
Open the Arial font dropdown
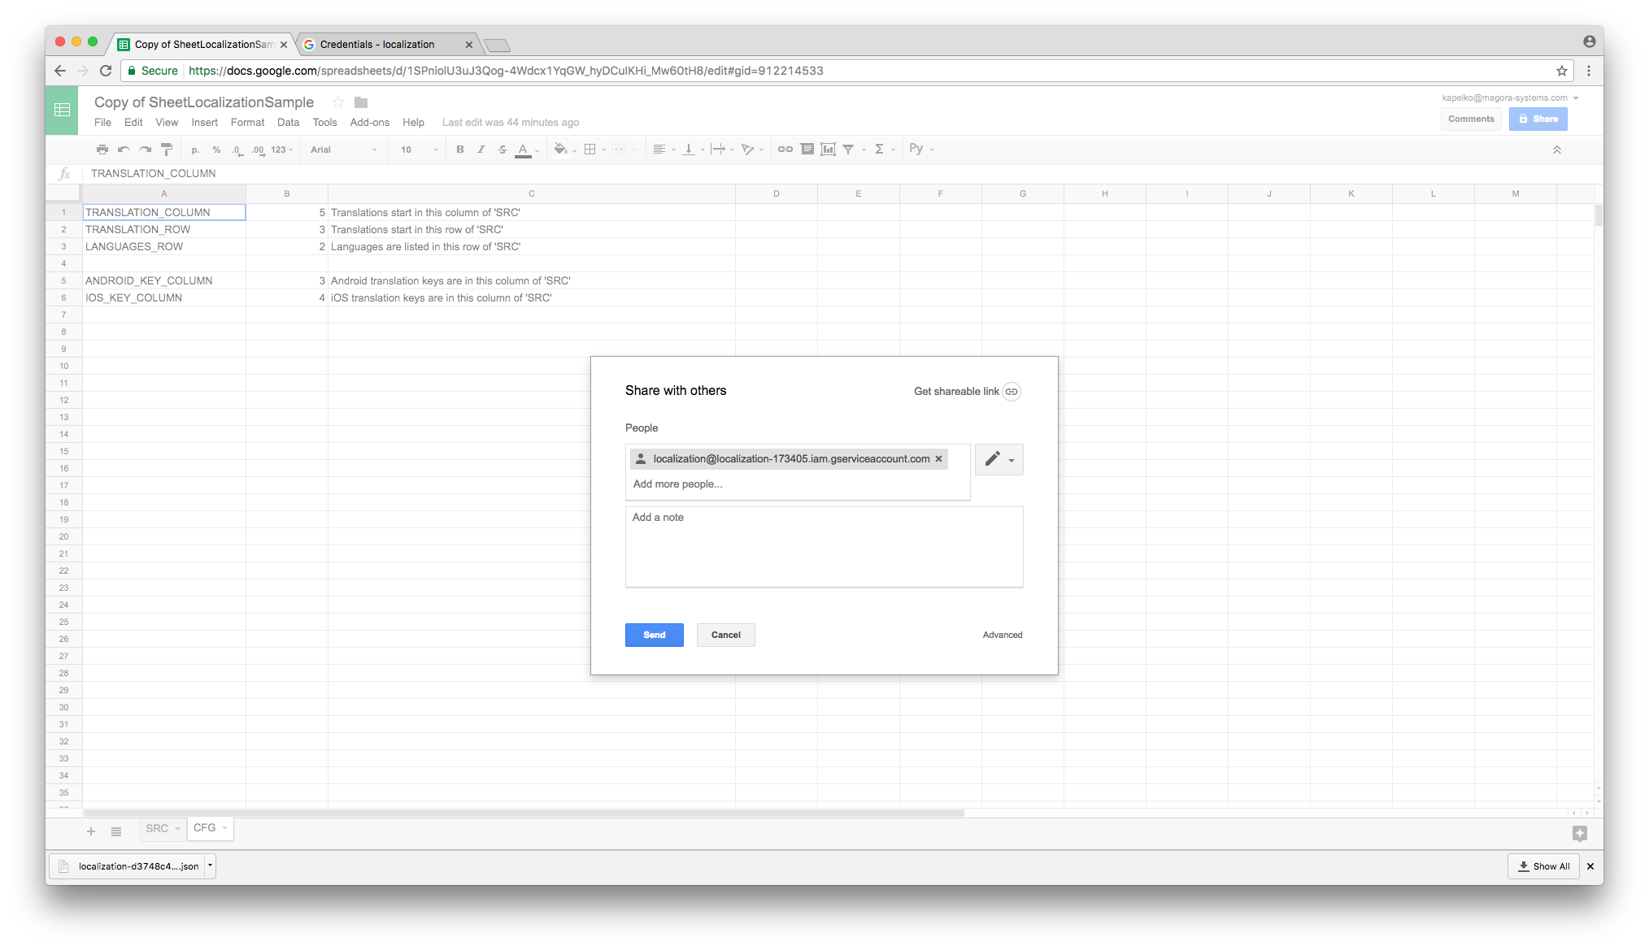pos(343,150)
